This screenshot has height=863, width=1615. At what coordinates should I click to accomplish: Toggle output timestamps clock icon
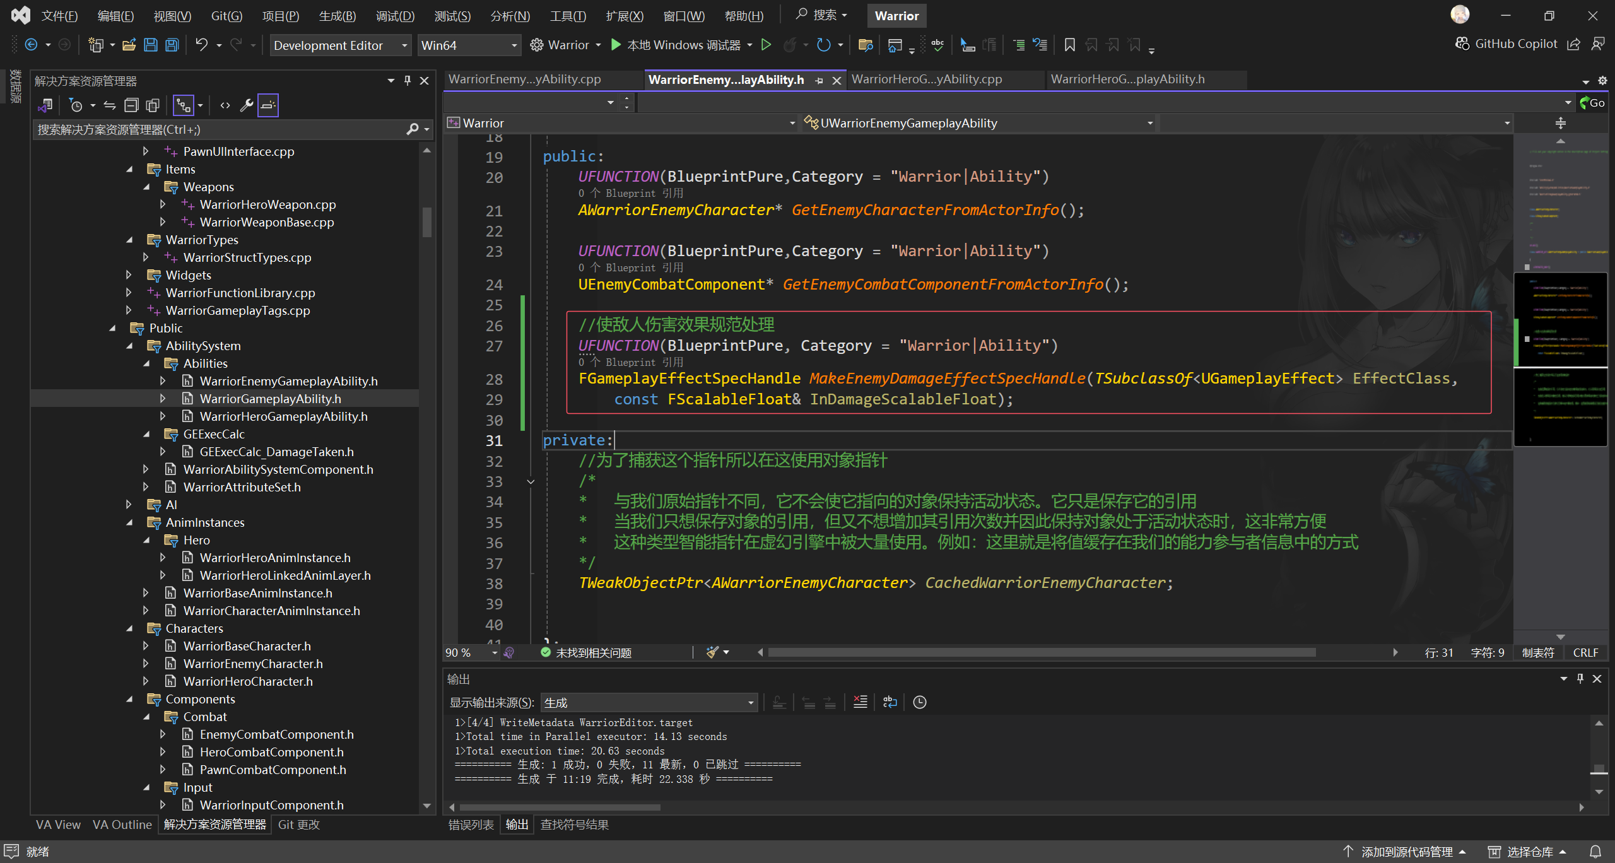920,702
